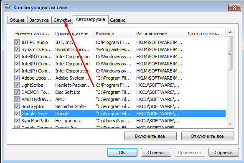Screen dimensions: 244x163
Task: Toggle the Google Drive startup checkbox
Action: (17, 114)
